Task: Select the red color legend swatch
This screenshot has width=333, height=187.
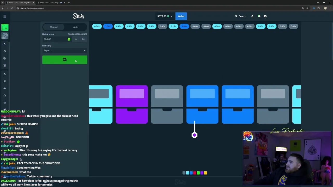Action: (x=195, y=173)
